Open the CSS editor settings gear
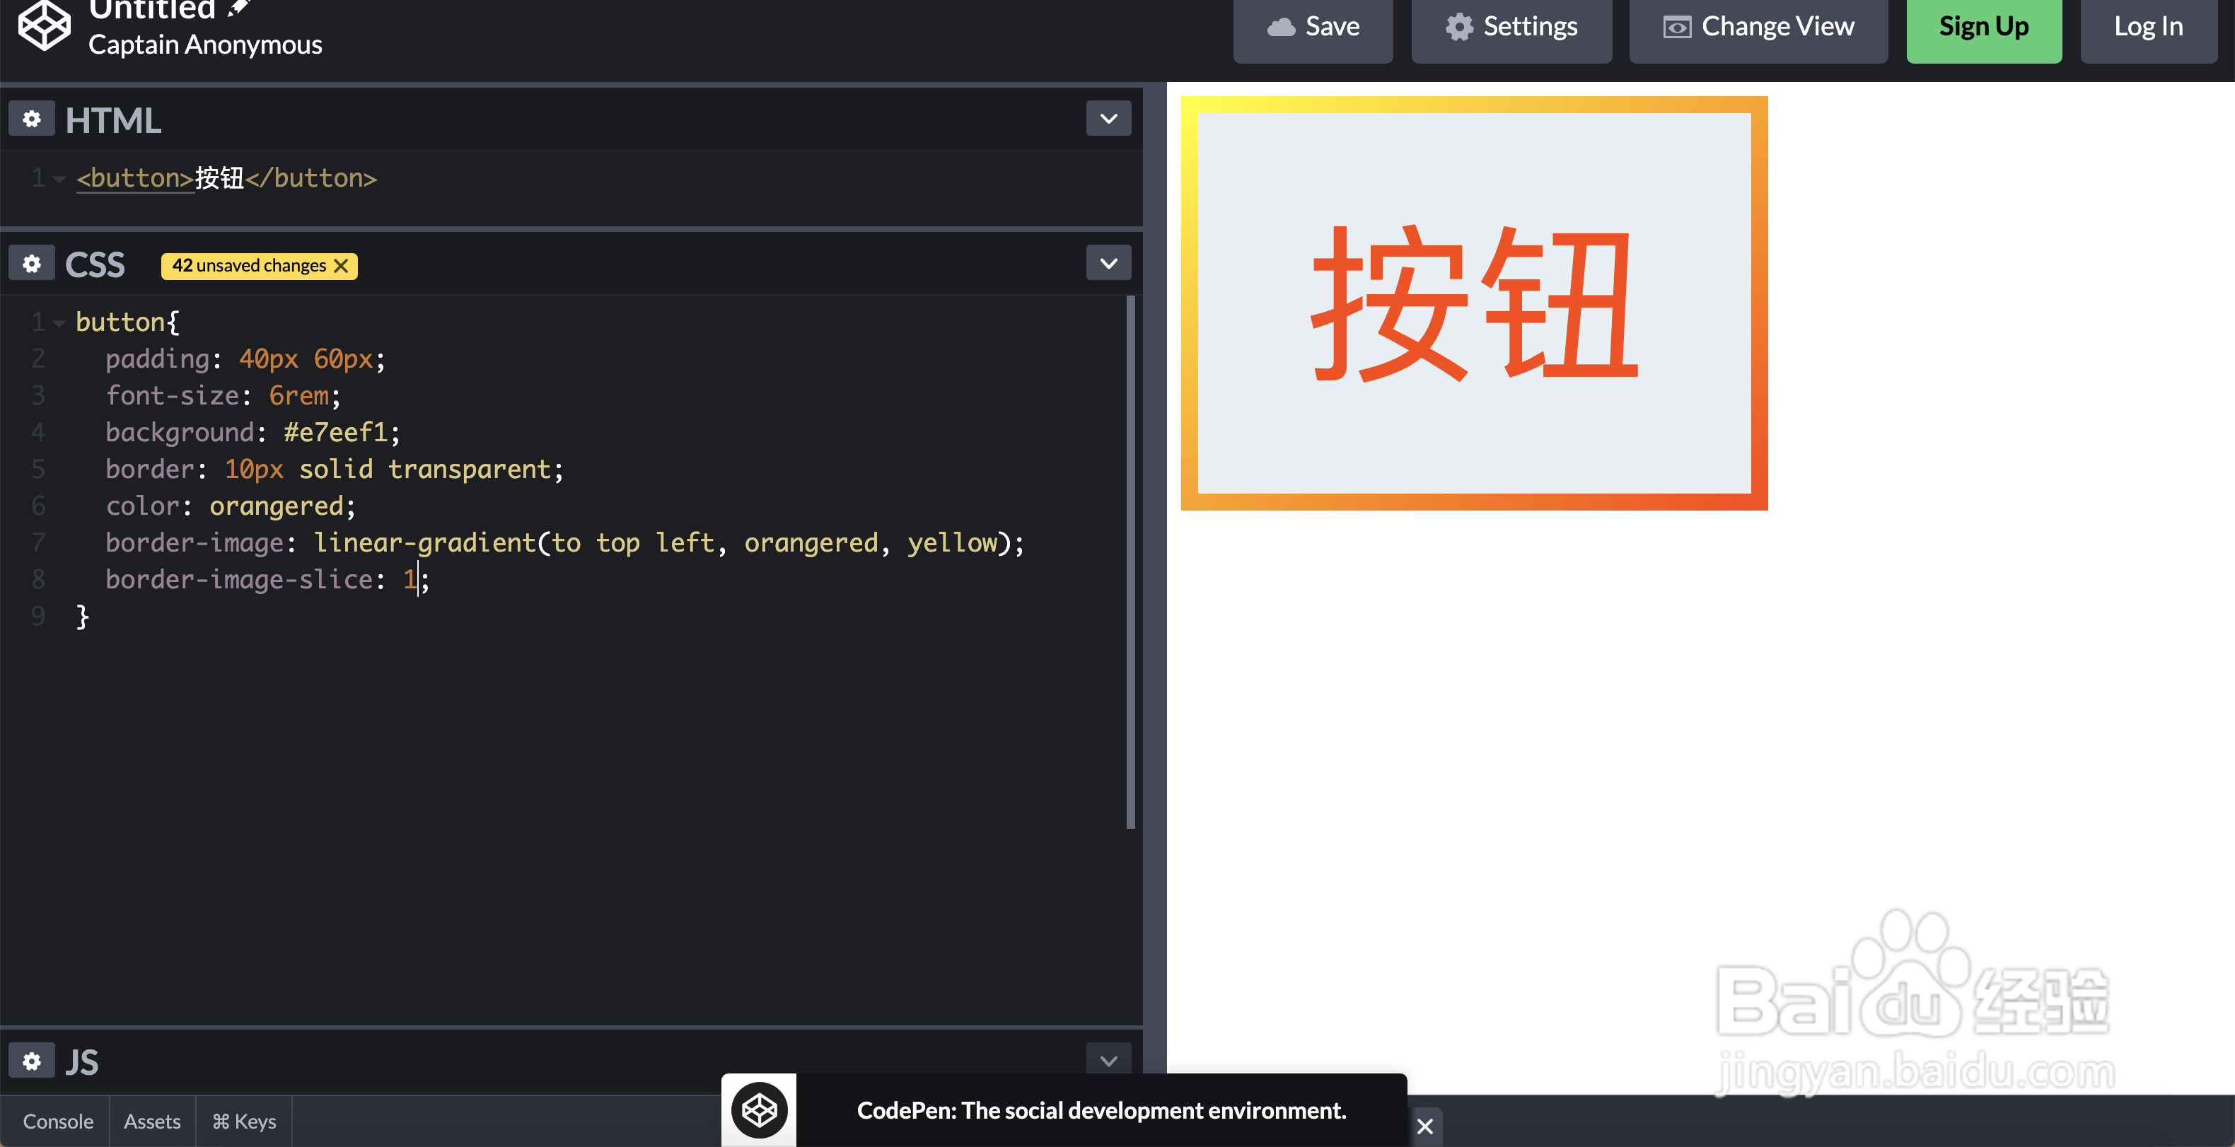 31,262
